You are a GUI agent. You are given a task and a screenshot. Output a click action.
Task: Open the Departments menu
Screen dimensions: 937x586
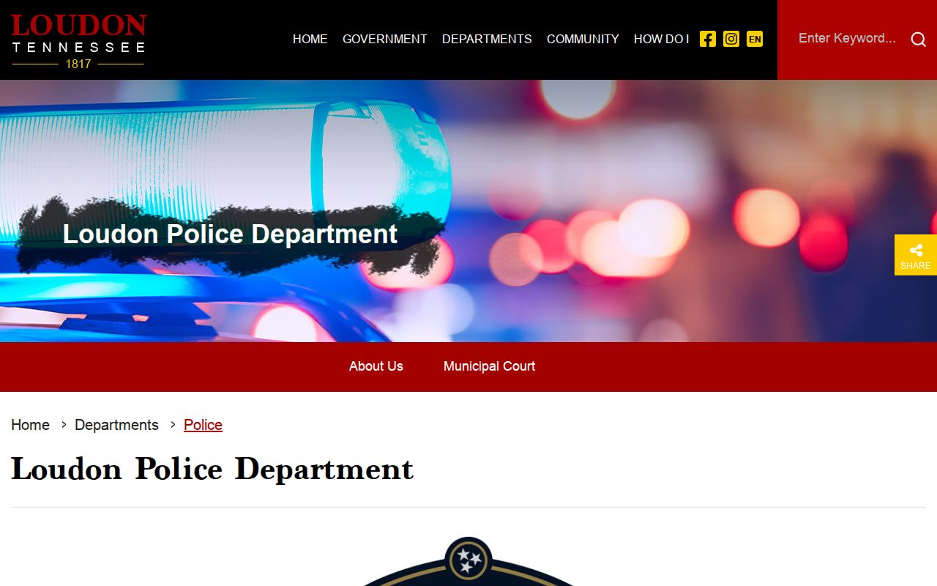click(x=487, y=39)
